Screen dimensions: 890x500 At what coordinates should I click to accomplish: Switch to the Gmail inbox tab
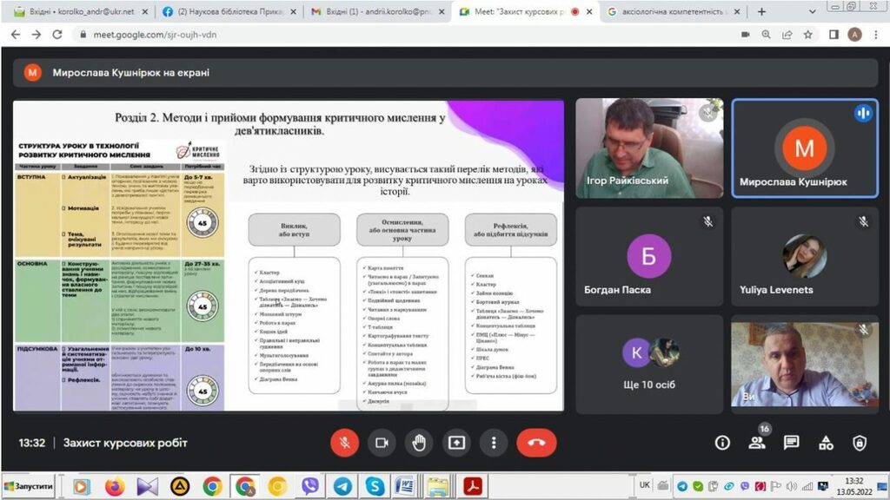pos(376,11)
